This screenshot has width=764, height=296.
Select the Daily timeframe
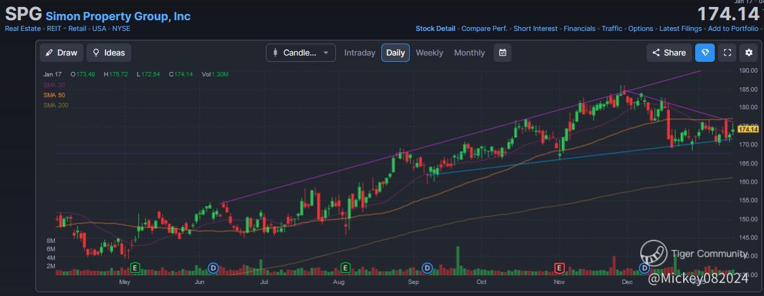coord(395,52)
